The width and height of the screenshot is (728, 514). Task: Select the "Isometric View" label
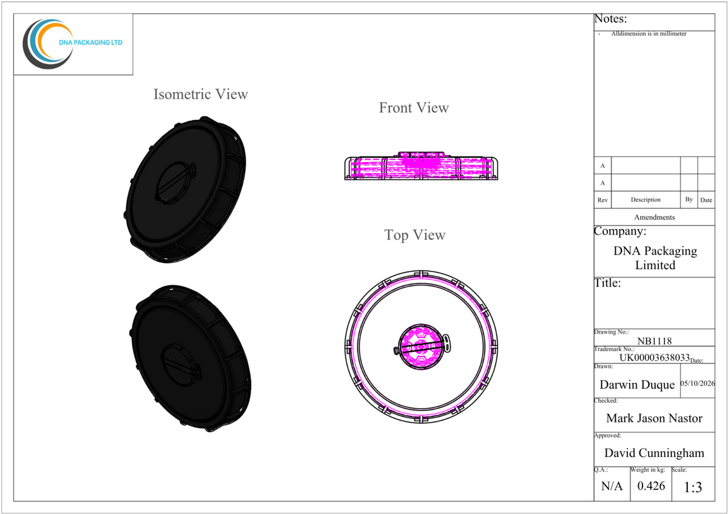point(201,95)
